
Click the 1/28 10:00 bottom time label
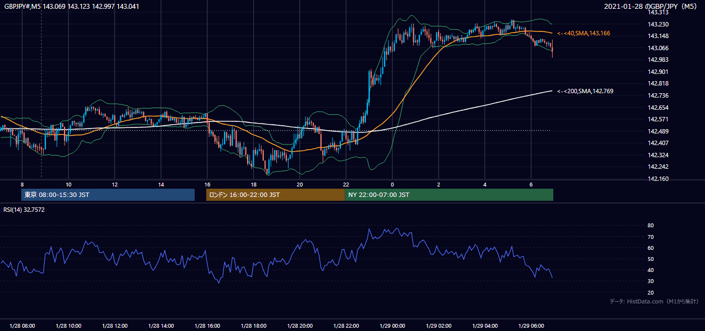(68, 326)
